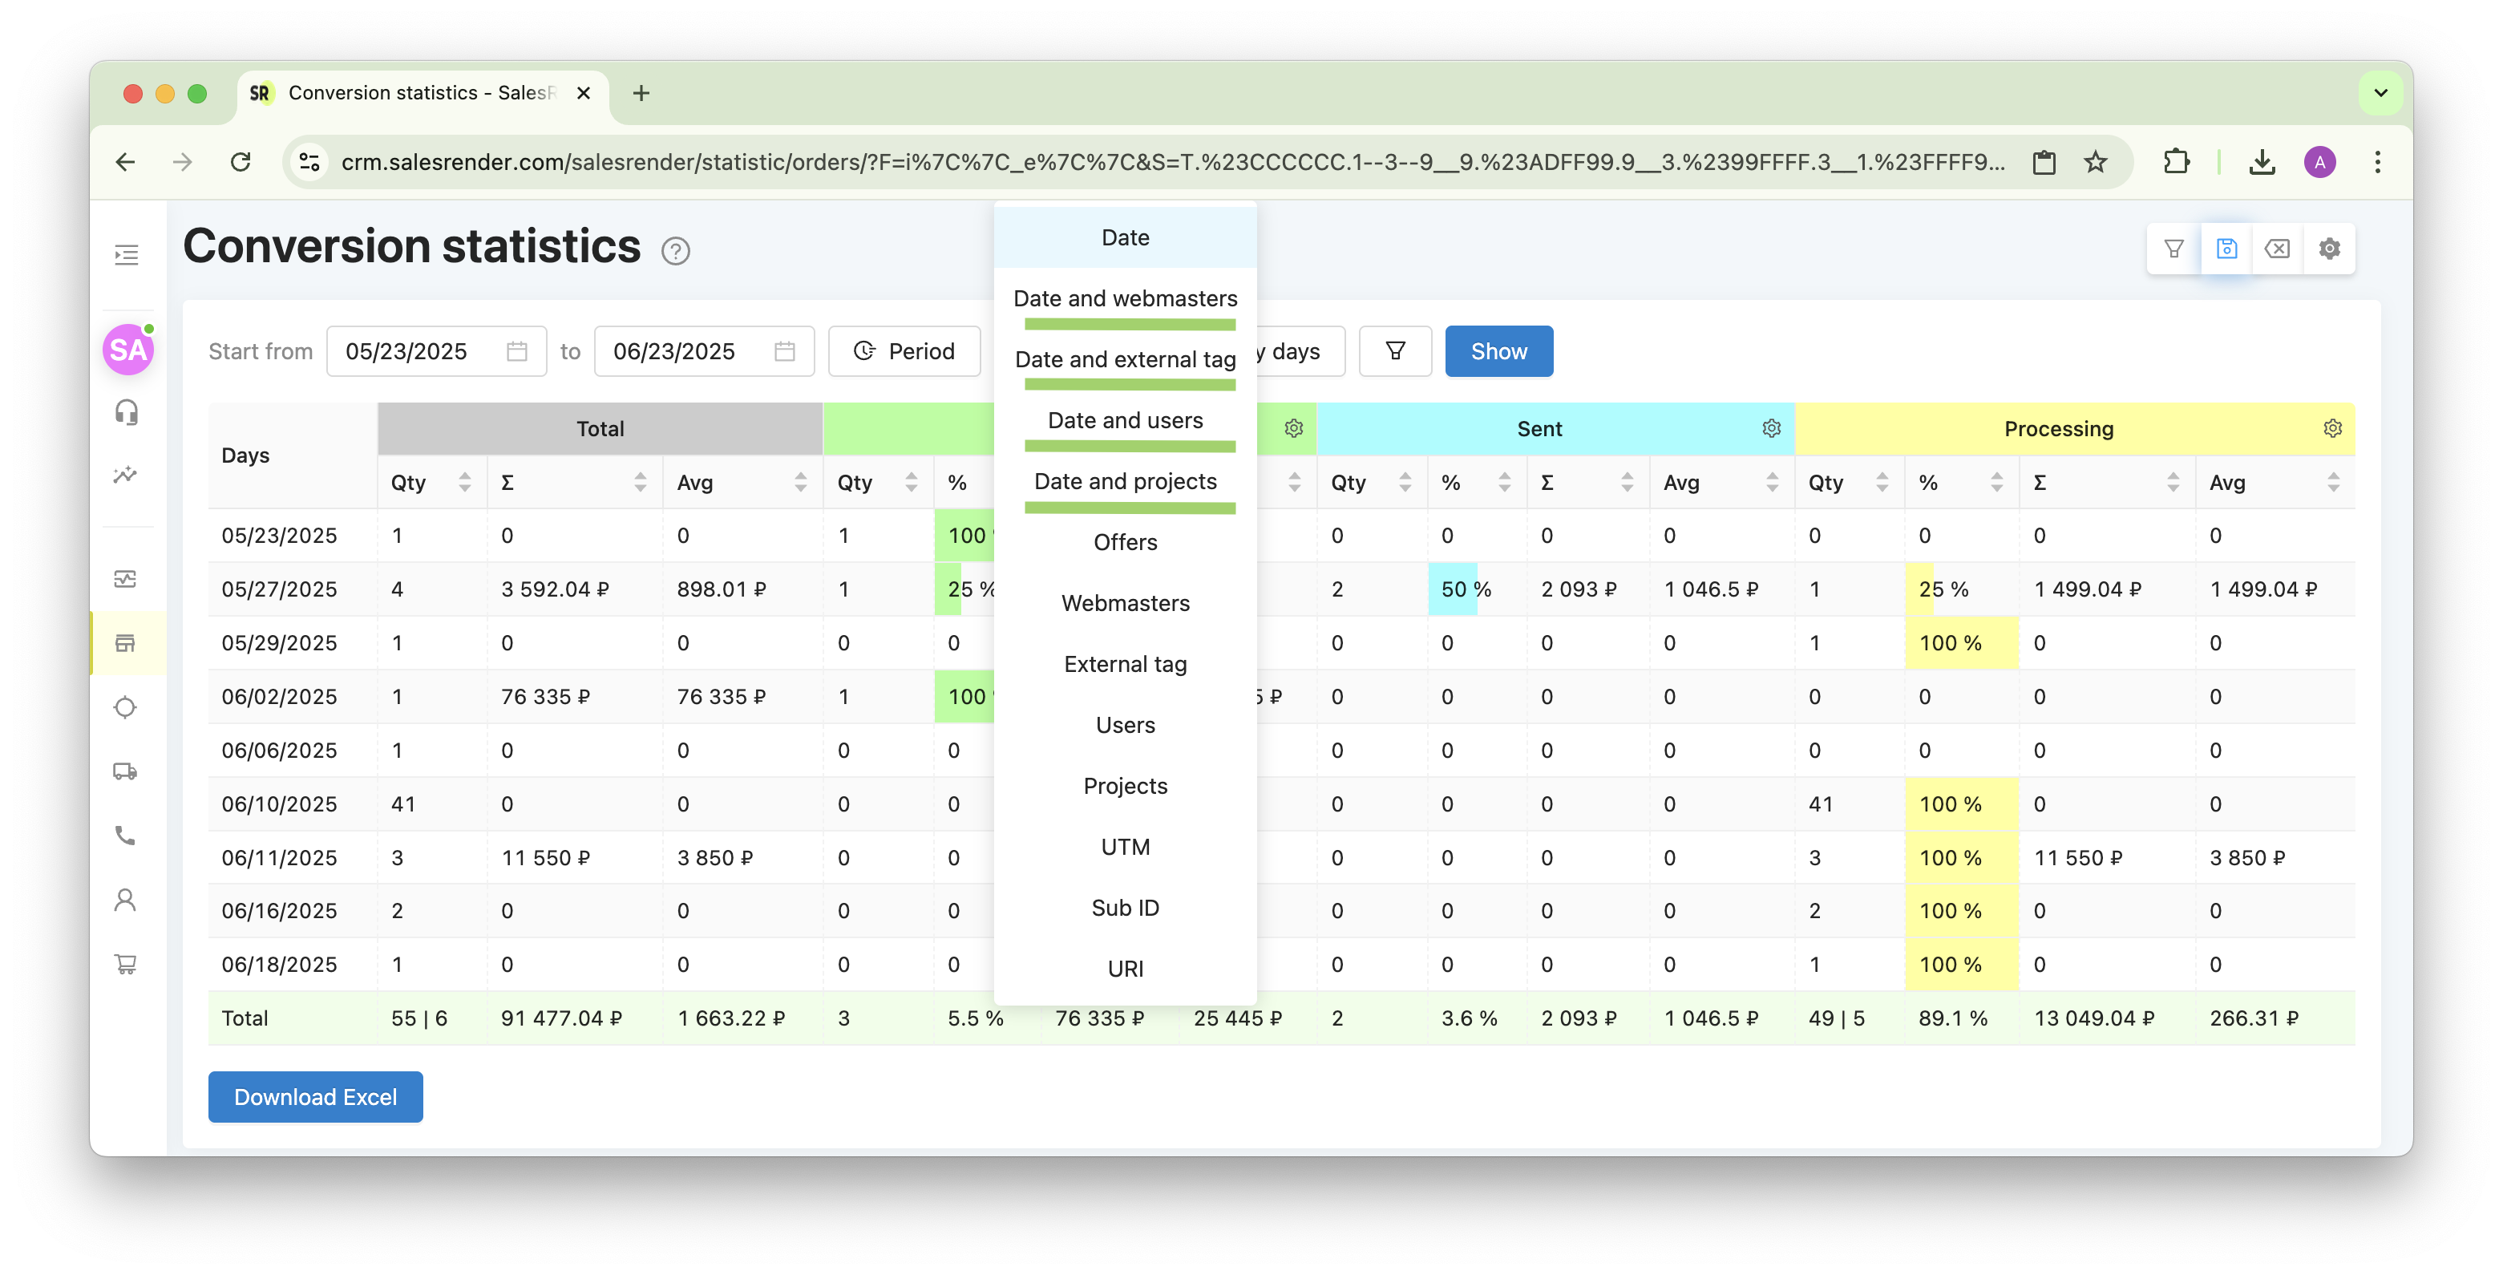2503x1275 pixels.
Task: Open the delivery truck icon in sidebar
Action: 125,771
